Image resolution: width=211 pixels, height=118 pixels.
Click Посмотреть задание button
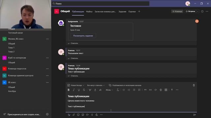click(x=83, y=36)
